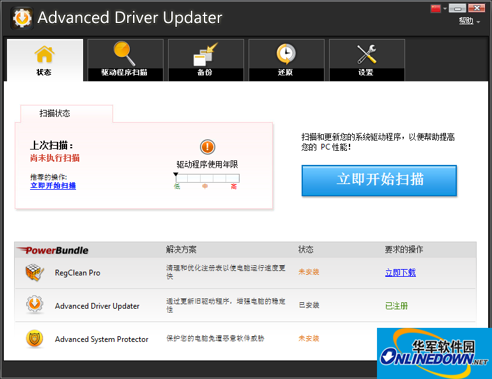Image resolution: width=492 pixels, height=379 pixels.
Task: Go to the 设置 tab
Action: click(367, 60)
